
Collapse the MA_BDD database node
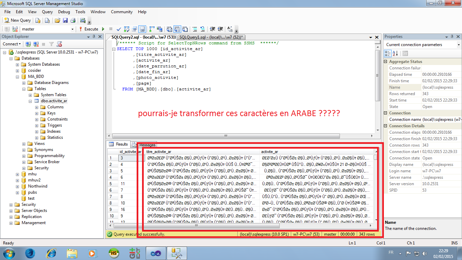click(18, 77)
